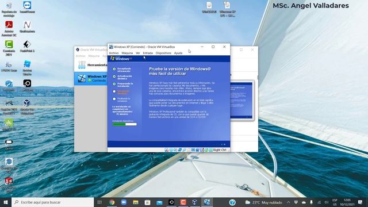
Task: Click the 'Escribe aquí para buscar' search box
Action: (52, 202)
